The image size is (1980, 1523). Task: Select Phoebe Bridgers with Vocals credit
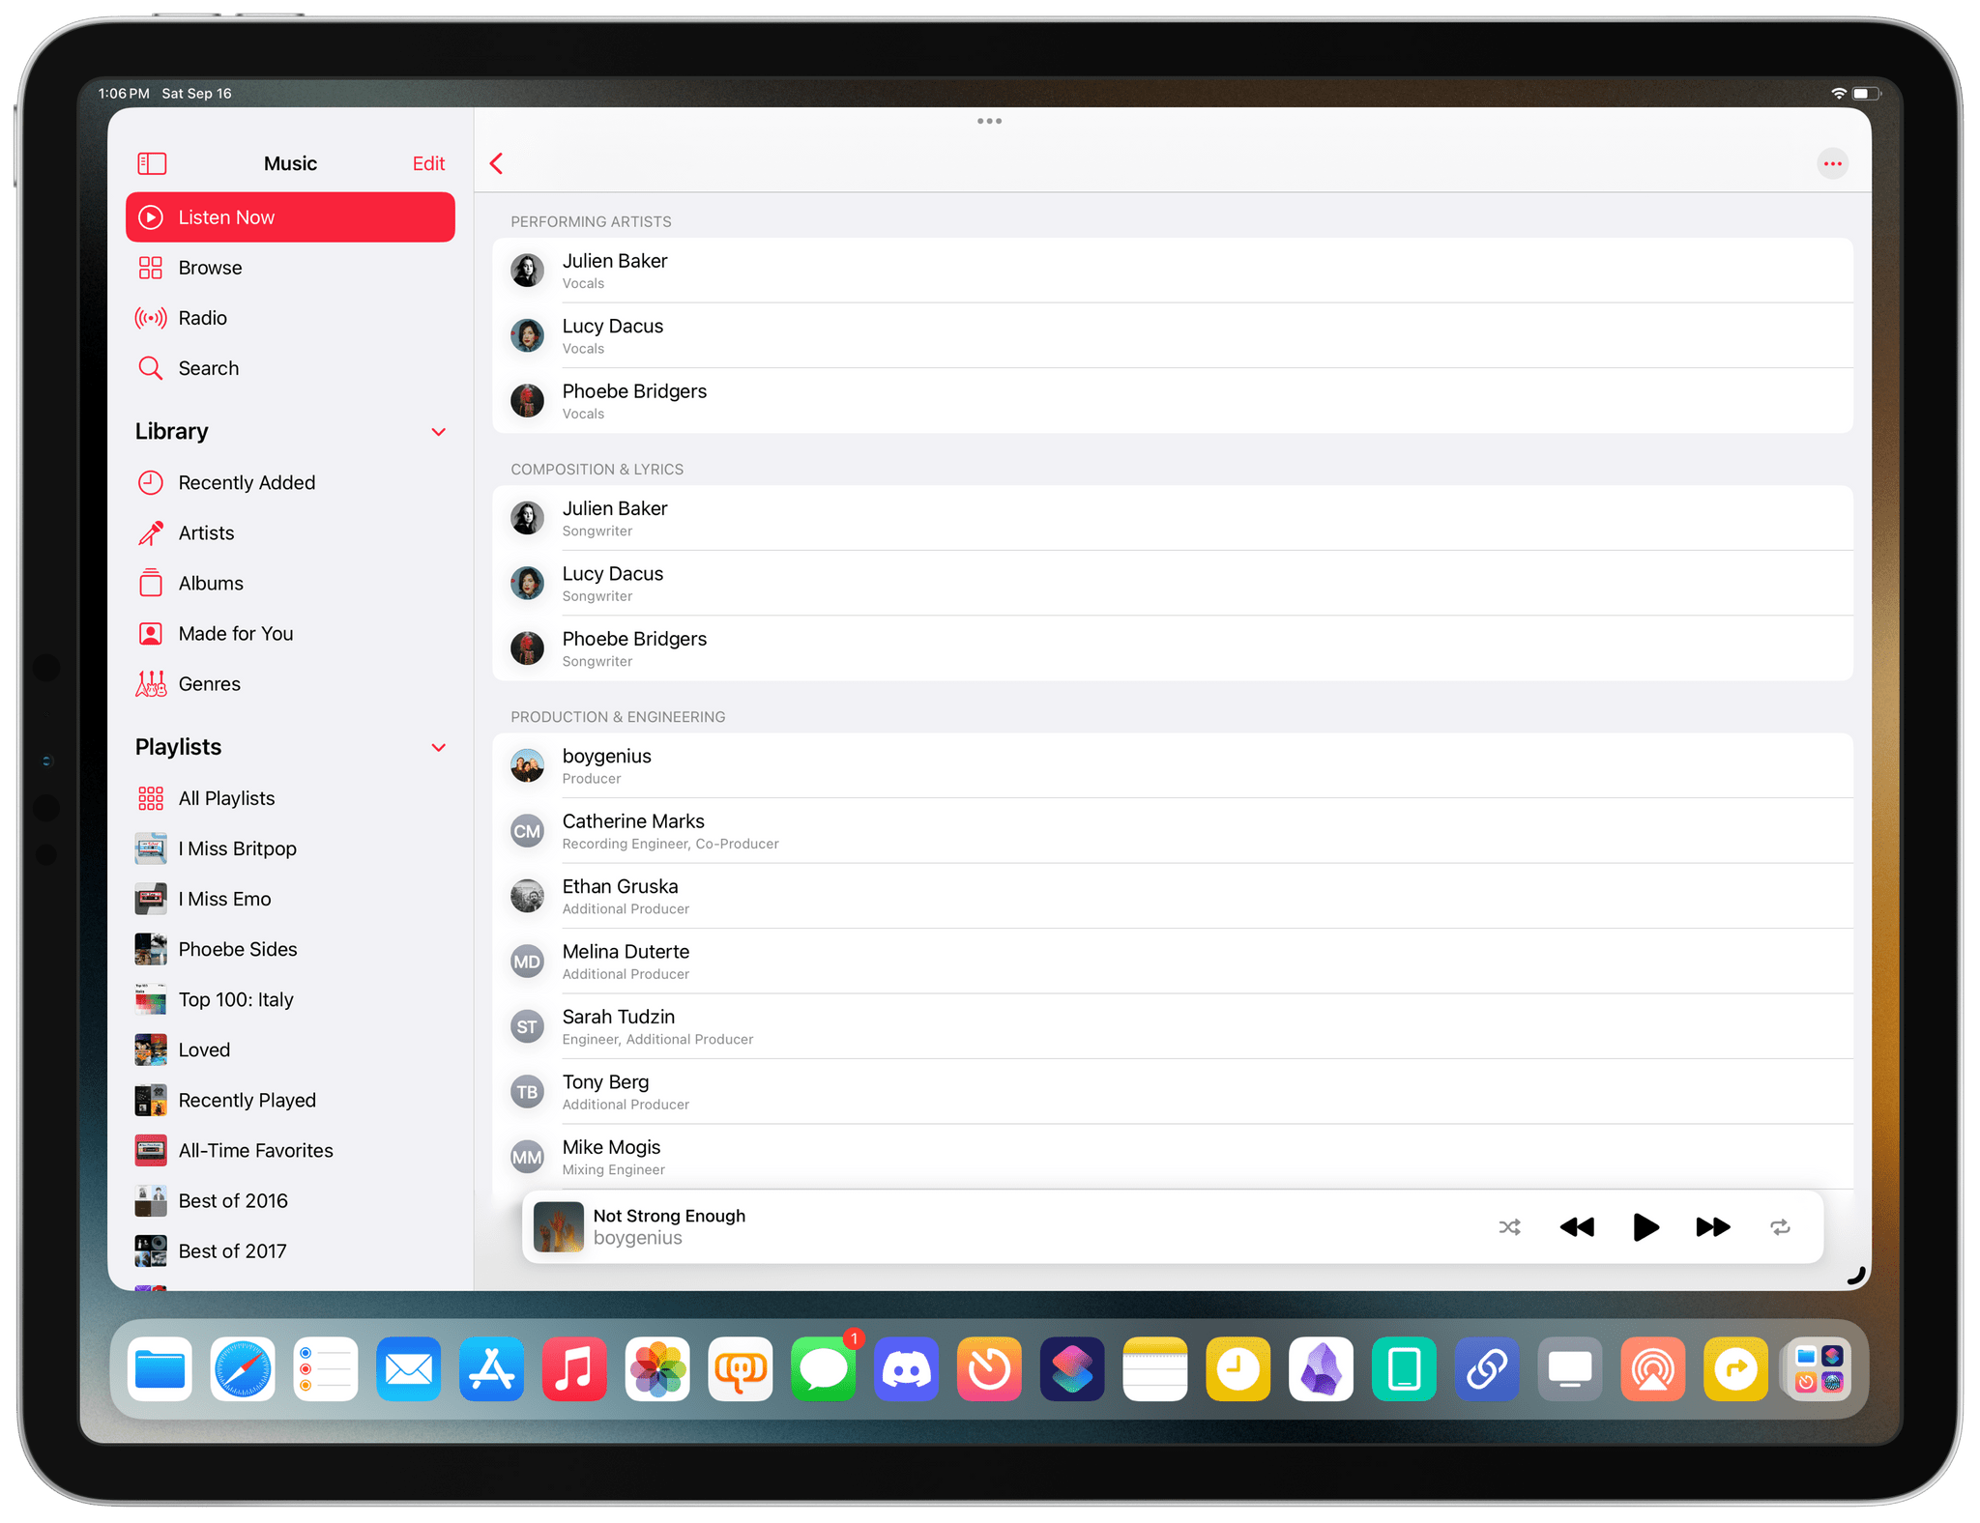pyautogui.click(x=1173, y=401)
